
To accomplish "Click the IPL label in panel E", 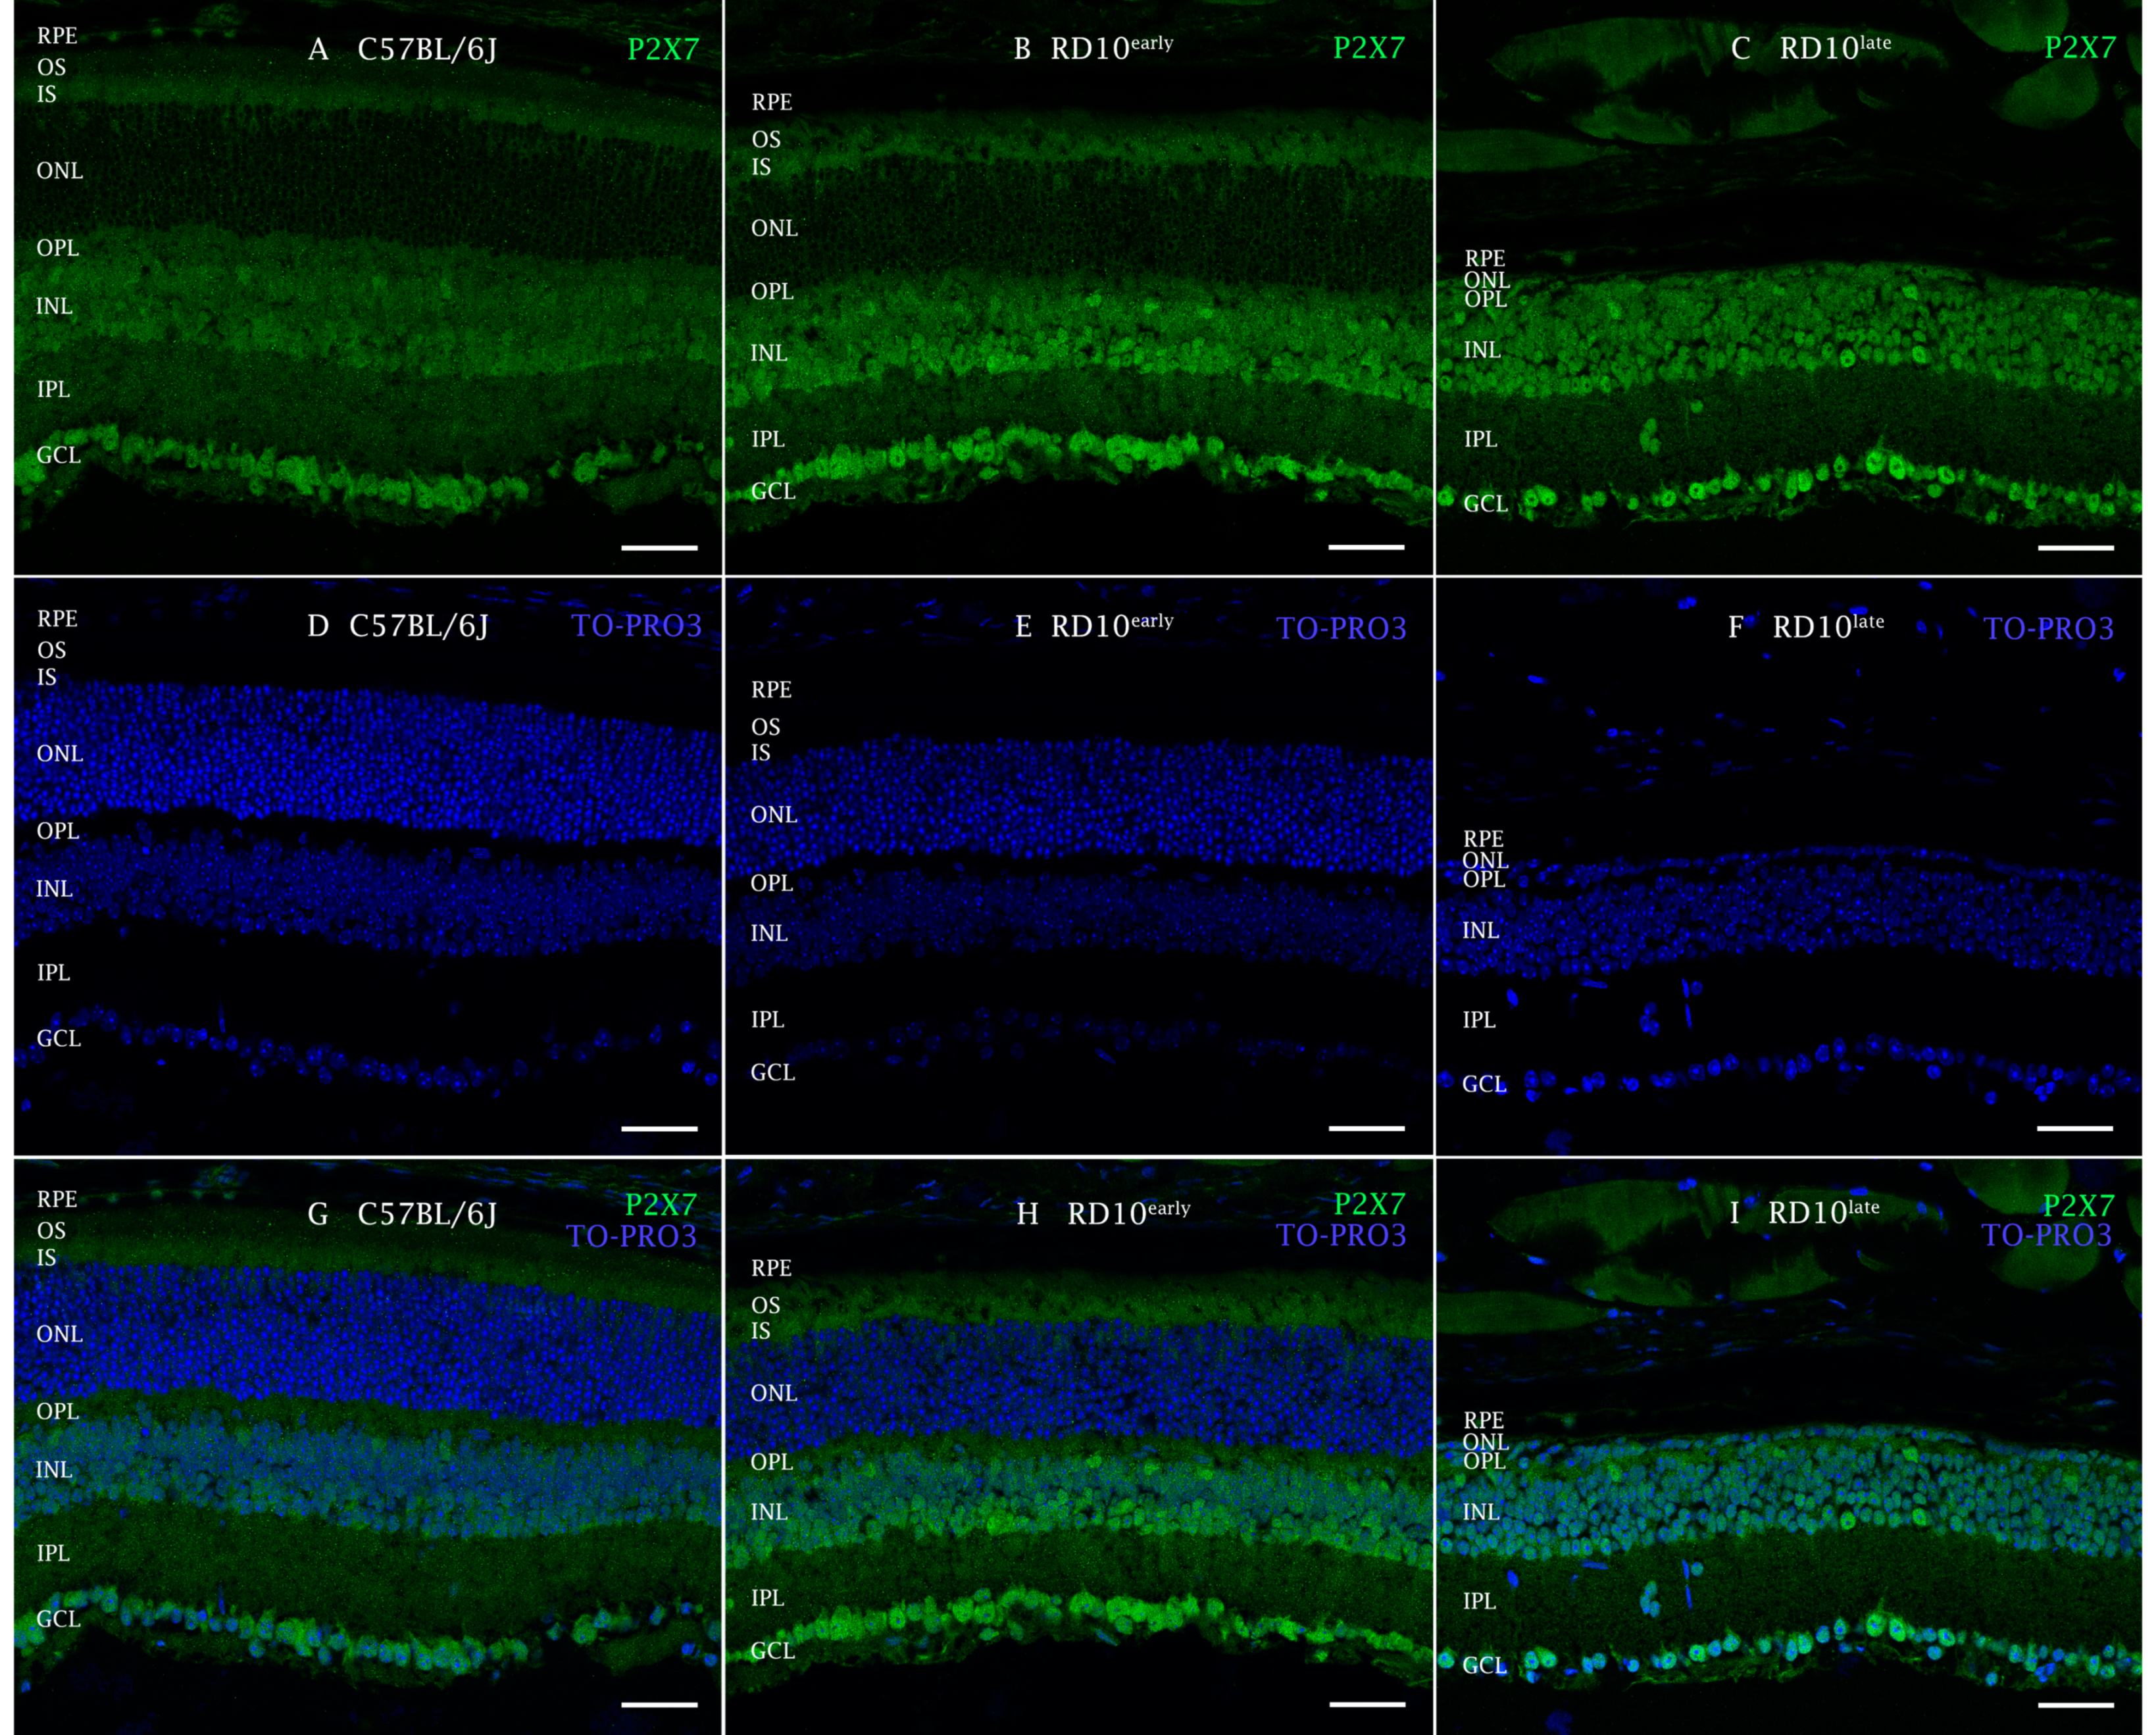I will [x=767, y=1019].
